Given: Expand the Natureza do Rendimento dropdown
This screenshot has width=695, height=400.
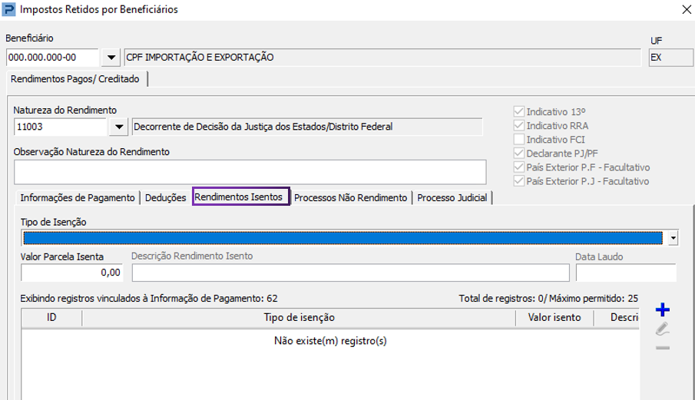Looking at the screenshot, I should 119,127.
